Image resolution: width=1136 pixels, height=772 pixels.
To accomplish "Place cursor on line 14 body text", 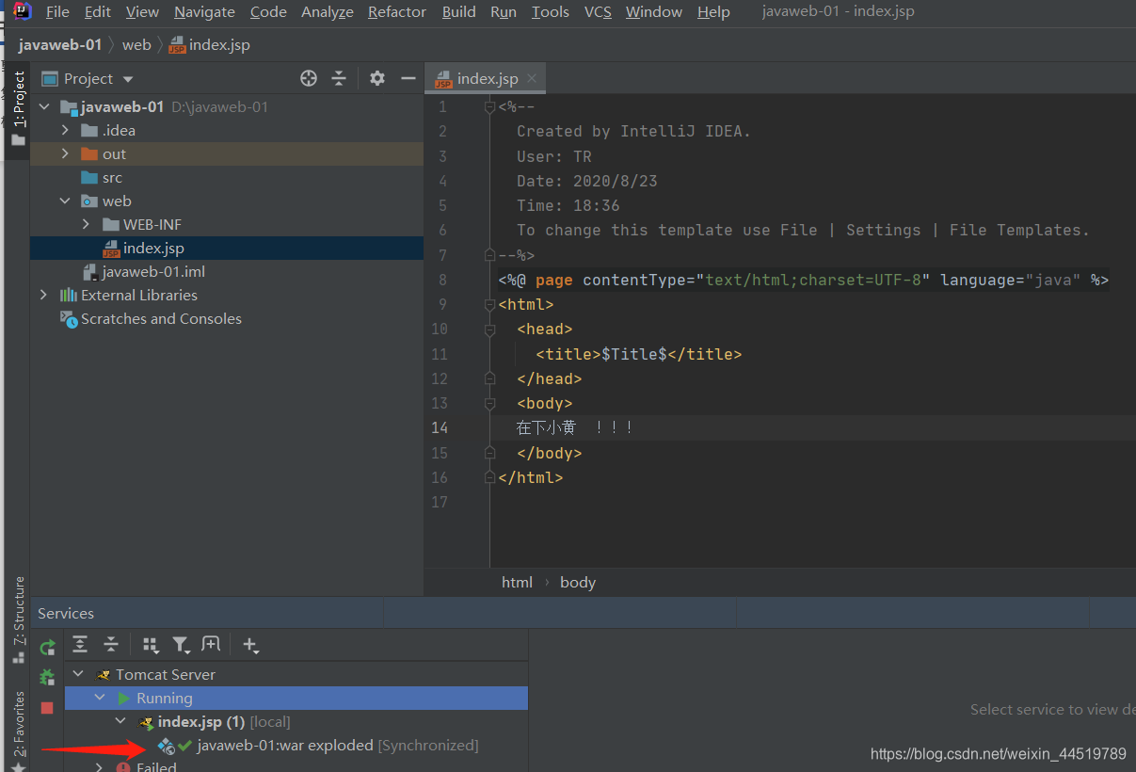I will pos(574,428).
